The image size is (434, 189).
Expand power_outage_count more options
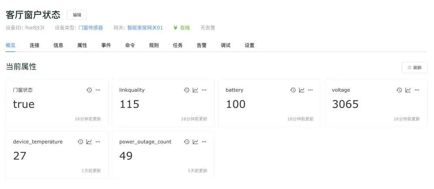(204, 142)
